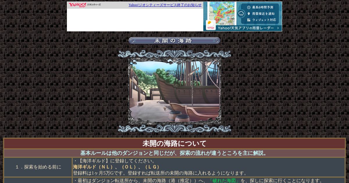This screenshot has width=349, height=183.
Task: Click the 基本ルールは他のダンジョンと同じだが subheading
Action: [174, 153]
